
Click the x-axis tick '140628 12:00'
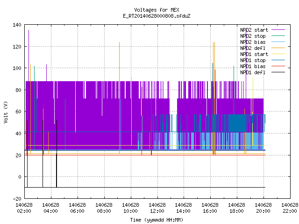[x=157, y=208]
